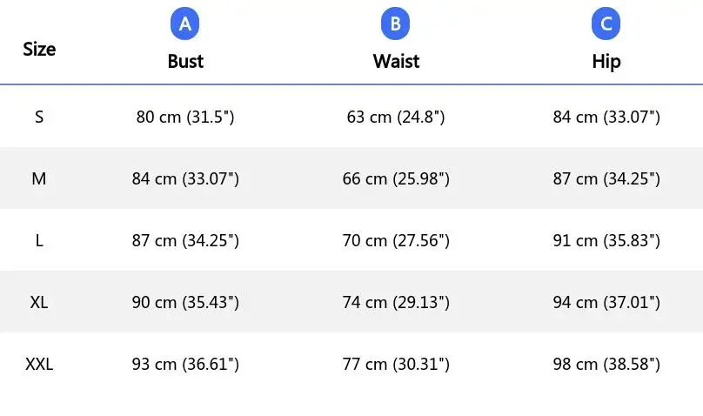This screenshot has height=416, width=703.
Task: Click the blue circle A icon
Action: pos(185,24)
